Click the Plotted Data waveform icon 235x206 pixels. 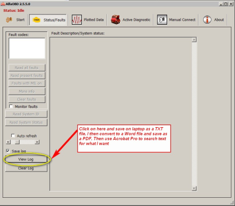[77, 20]
